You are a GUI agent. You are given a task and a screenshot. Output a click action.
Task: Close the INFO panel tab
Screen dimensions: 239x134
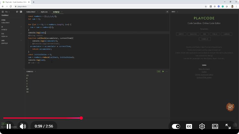(x=177, y=12)
